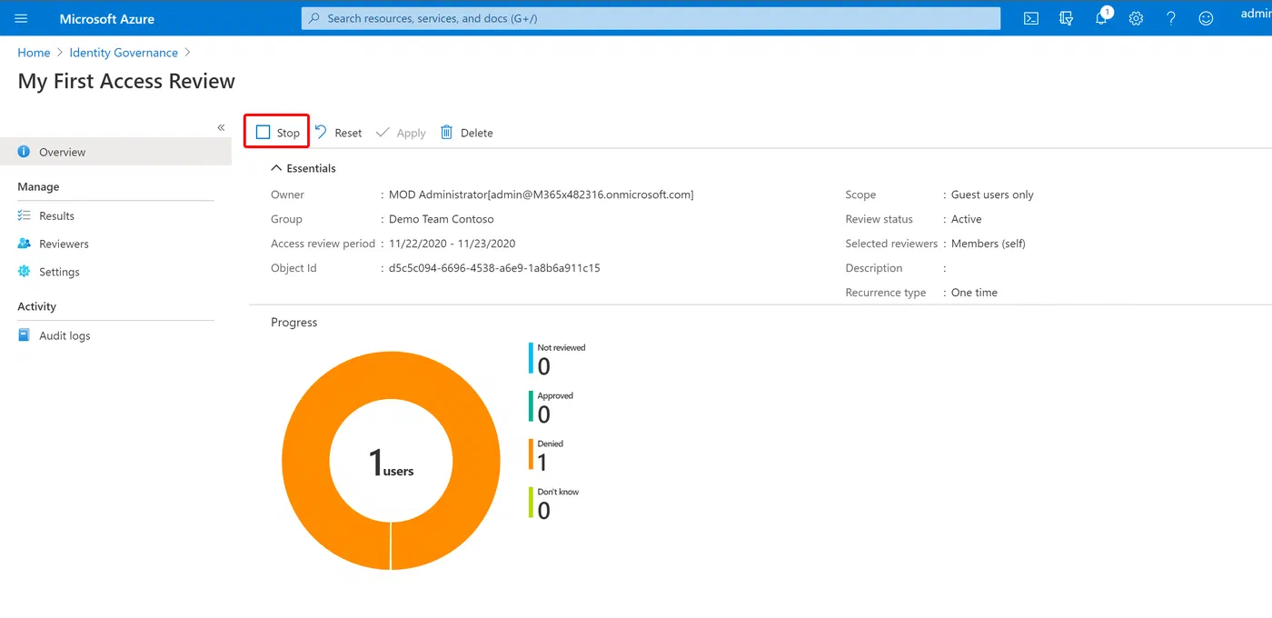
Task: Click the Active review status value
Action: (x=966, y=219)
